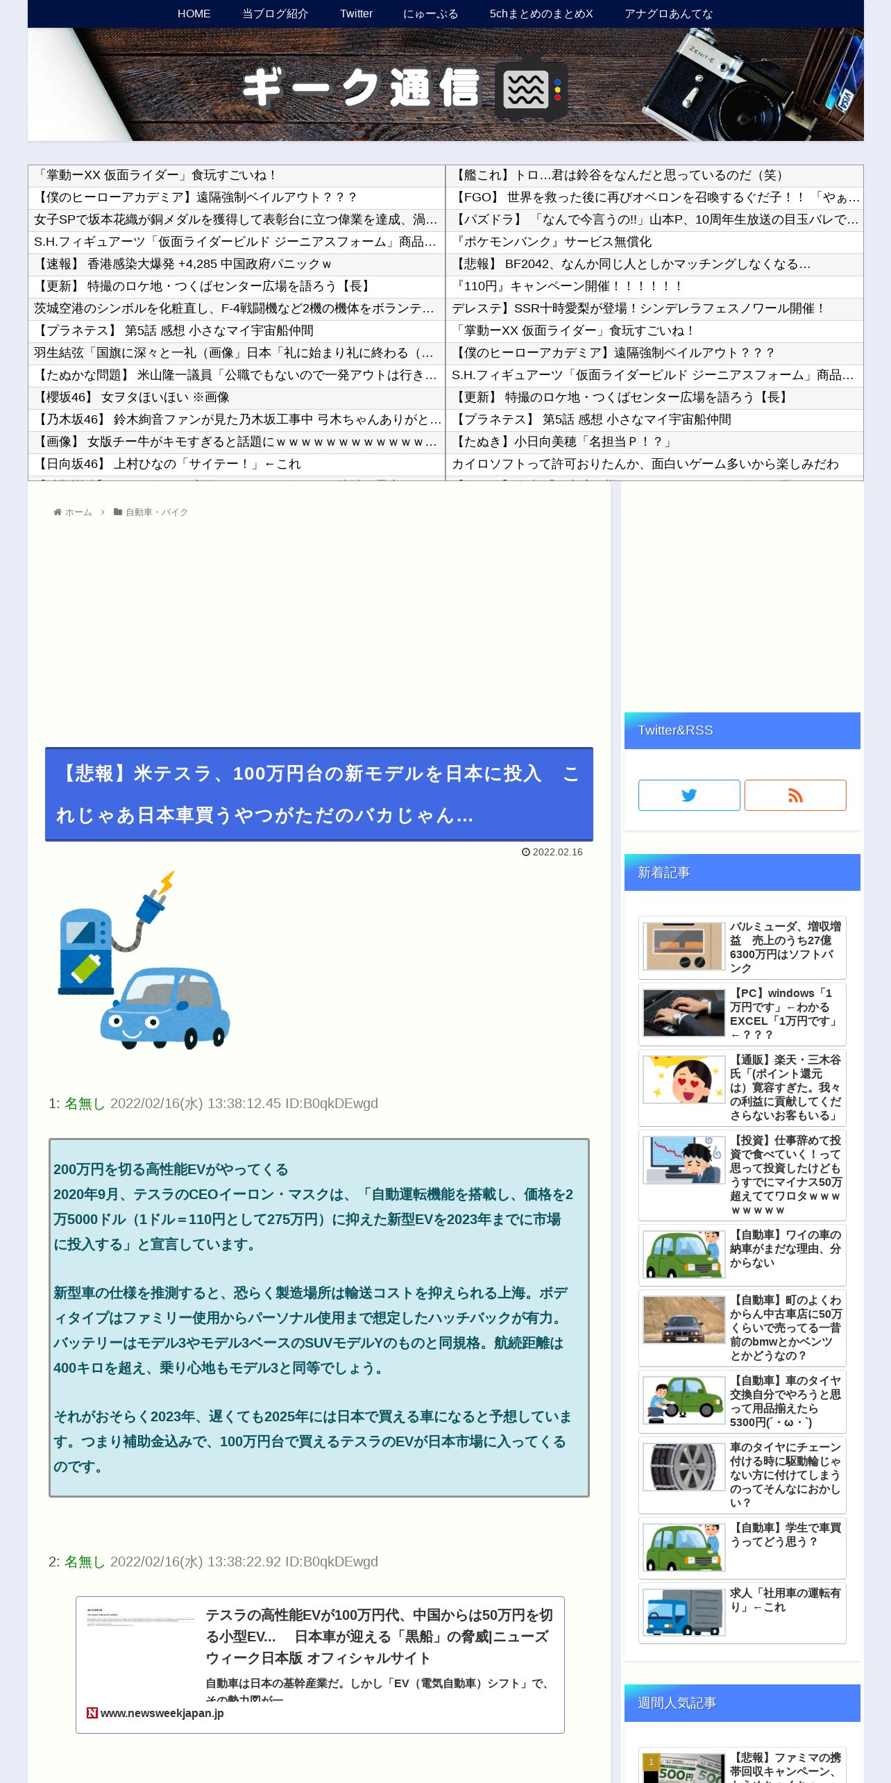Open the アナグロあんてな menu item
This screenshot has height=1783, width=891.
pyautogui.click(x=668, y=13)
